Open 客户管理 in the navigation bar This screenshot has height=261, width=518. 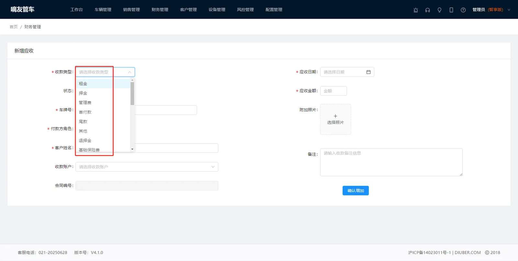point(188,10)
